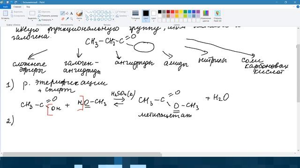Viewport: 300px width, 168px height.
Task: Select the Text tool (A)
Action: (71, 14)
